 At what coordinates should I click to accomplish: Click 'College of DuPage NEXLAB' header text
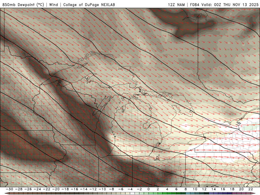[x=89, y=5]
